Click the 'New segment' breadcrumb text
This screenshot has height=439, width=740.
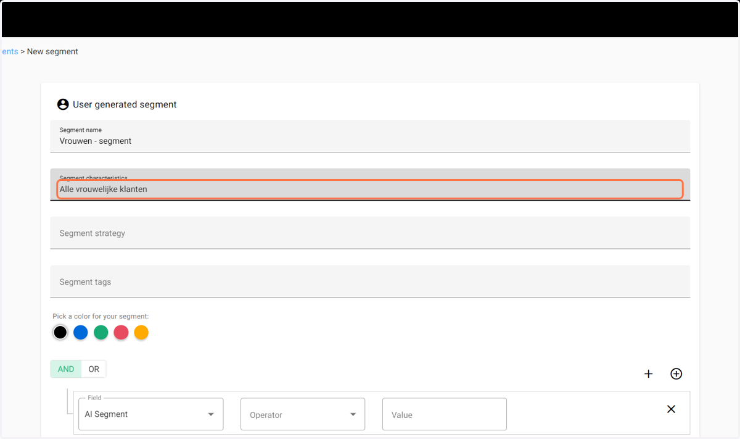pyautogui.click(x=52, y=52)
